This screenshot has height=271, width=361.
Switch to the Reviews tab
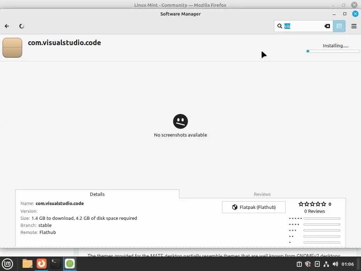262,194
